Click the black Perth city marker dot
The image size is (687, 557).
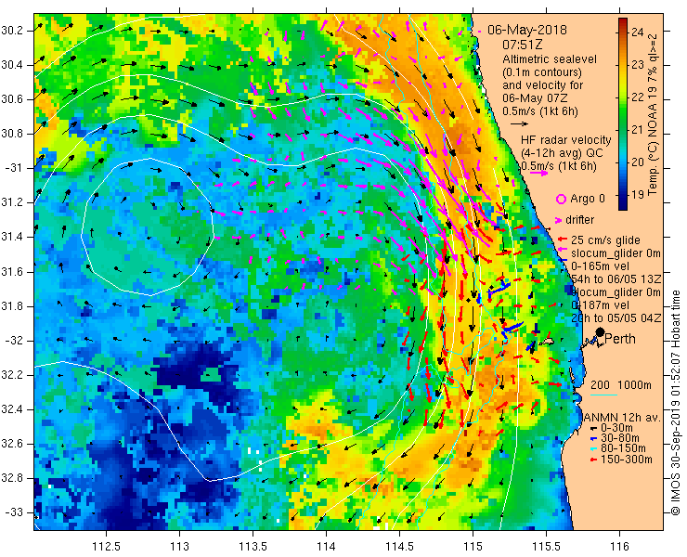point(600,332)
